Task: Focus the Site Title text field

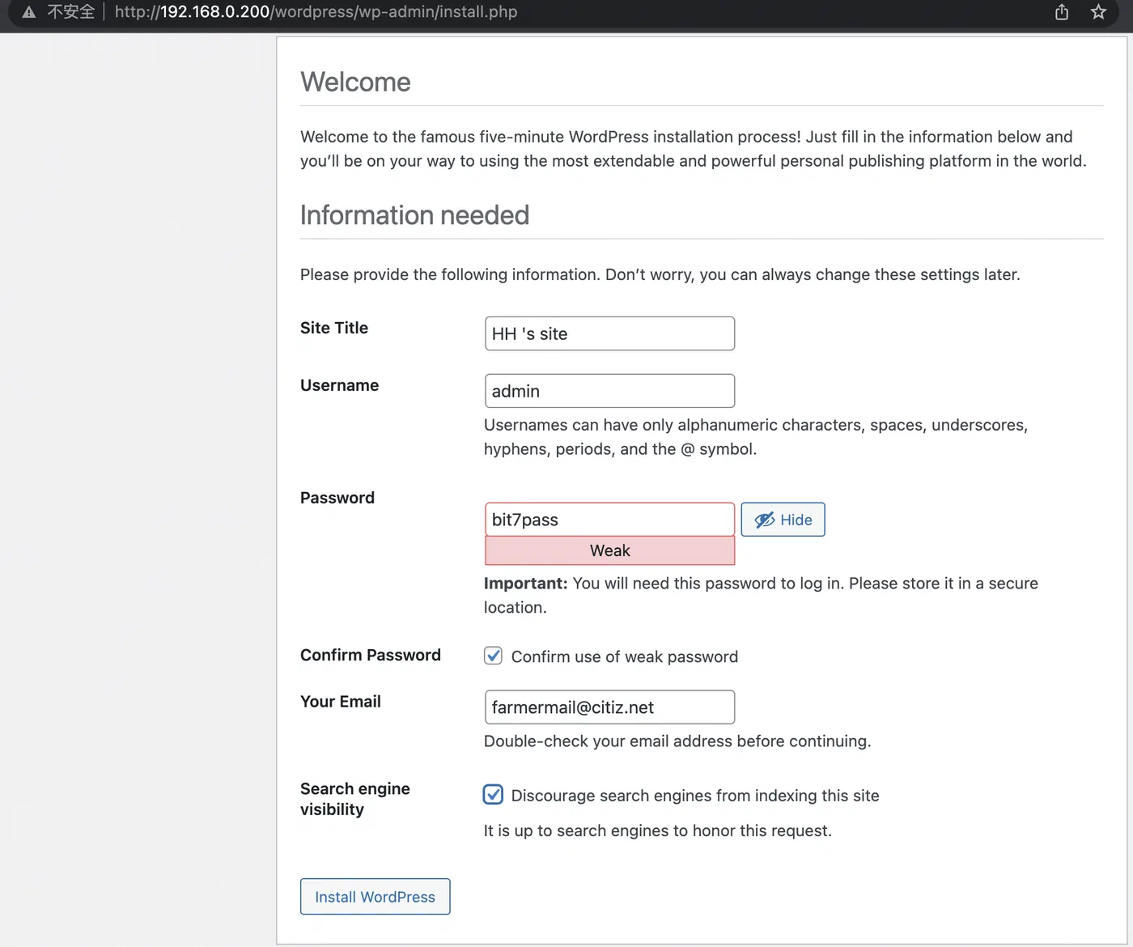Action: tap(609, 333)
